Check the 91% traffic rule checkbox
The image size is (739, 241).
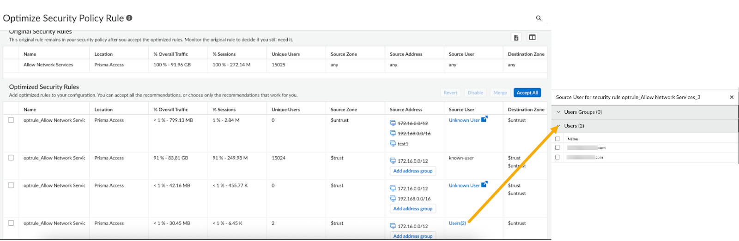[x=11, y=158]
